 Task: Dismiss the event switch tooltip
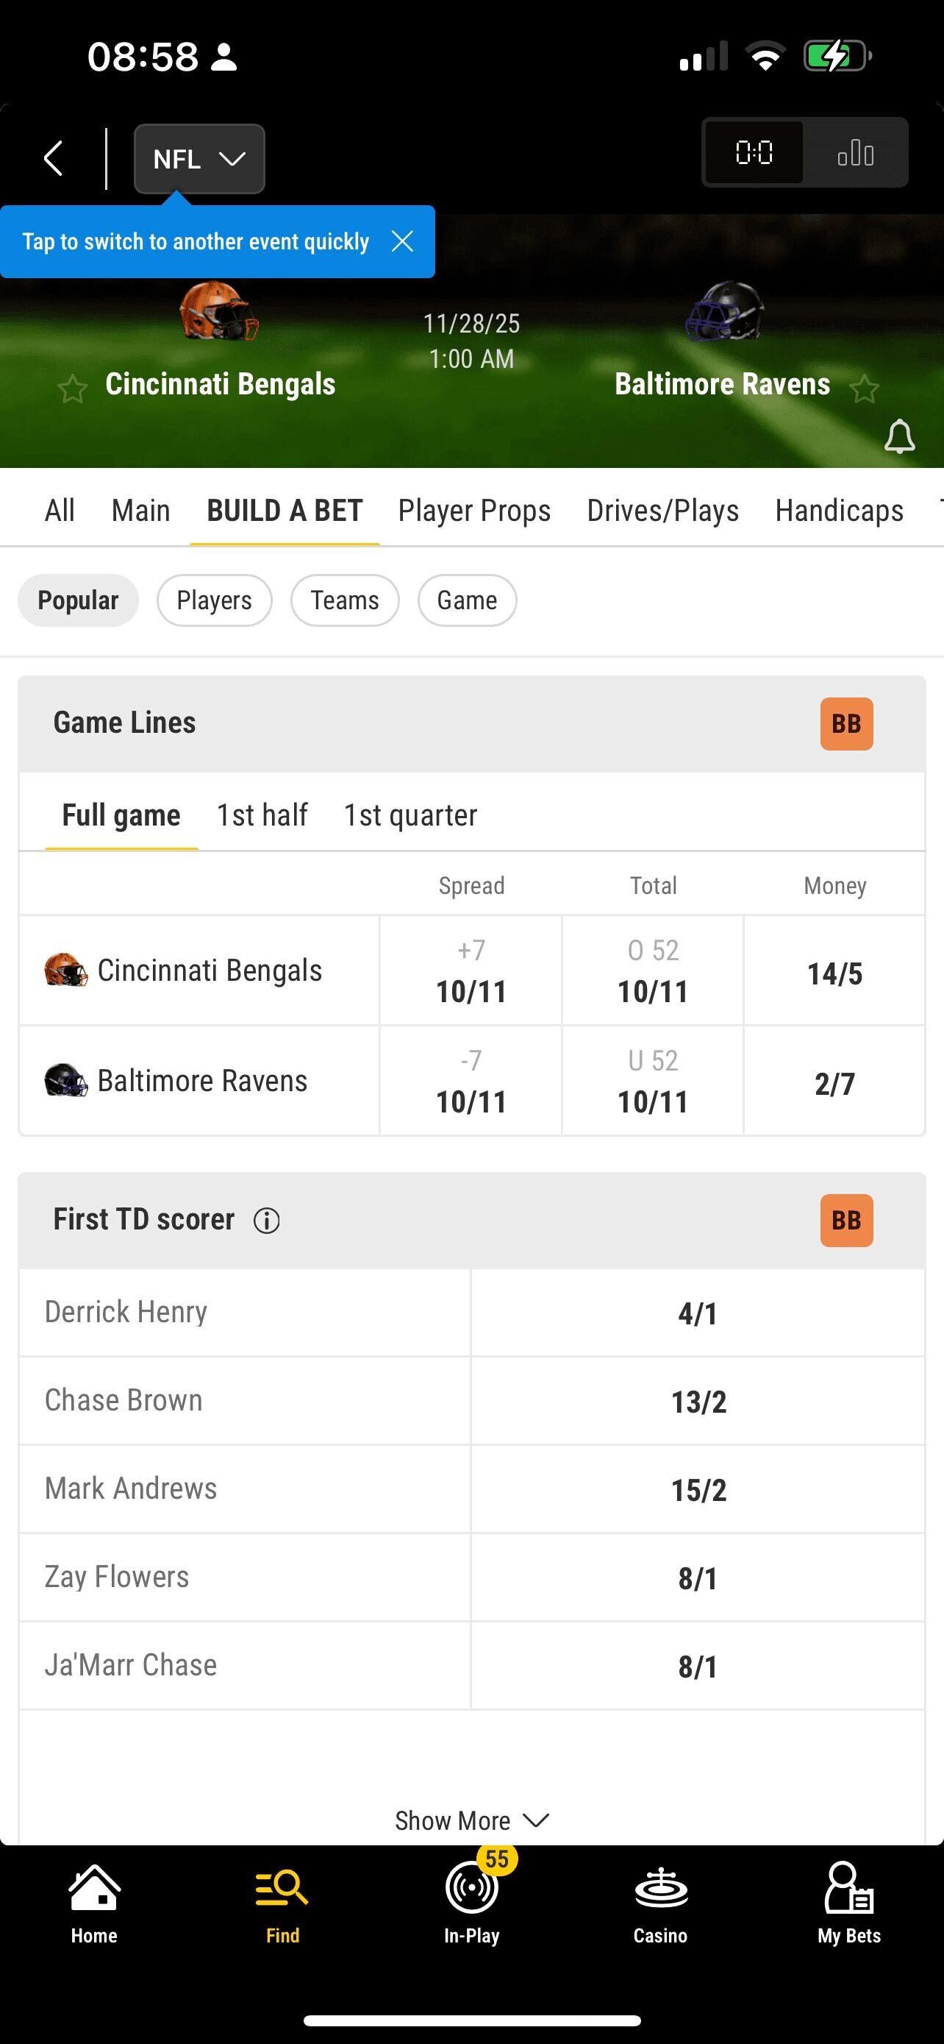403,241
